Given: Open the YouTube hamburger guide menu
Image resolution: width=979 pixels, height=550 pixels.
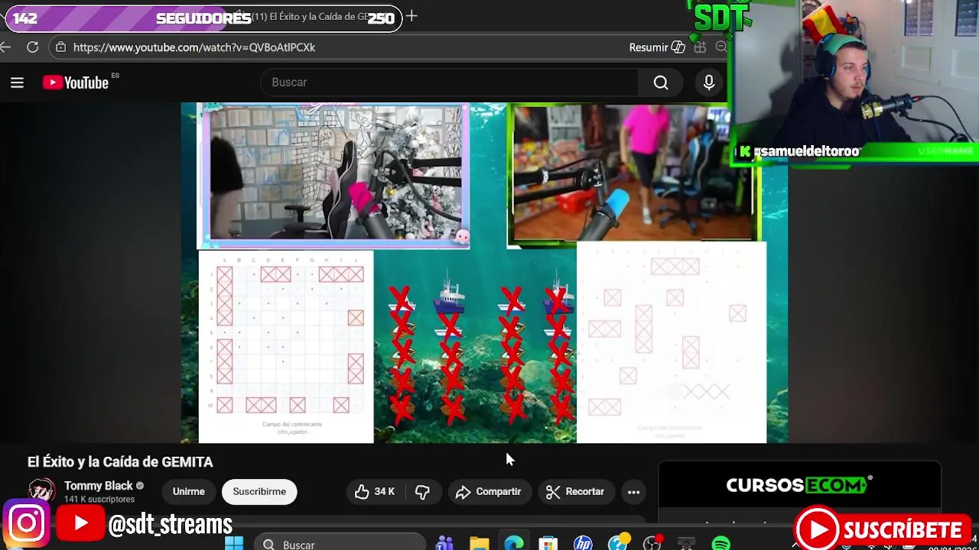Looking at the screenshot, I should (17, 82).
